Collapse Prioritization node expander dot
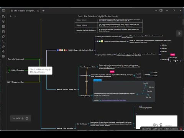 coord(89,76)
